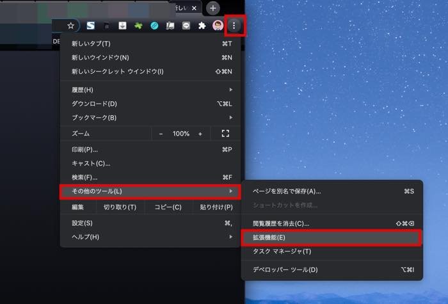Screen dimensions: 448x304
Task: Click the コピー(C) button
Action: [x=168, y=207]
